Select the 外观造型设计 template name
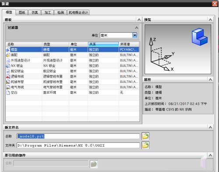This screenshot has height=172, width=219. [x=21, y=60]
